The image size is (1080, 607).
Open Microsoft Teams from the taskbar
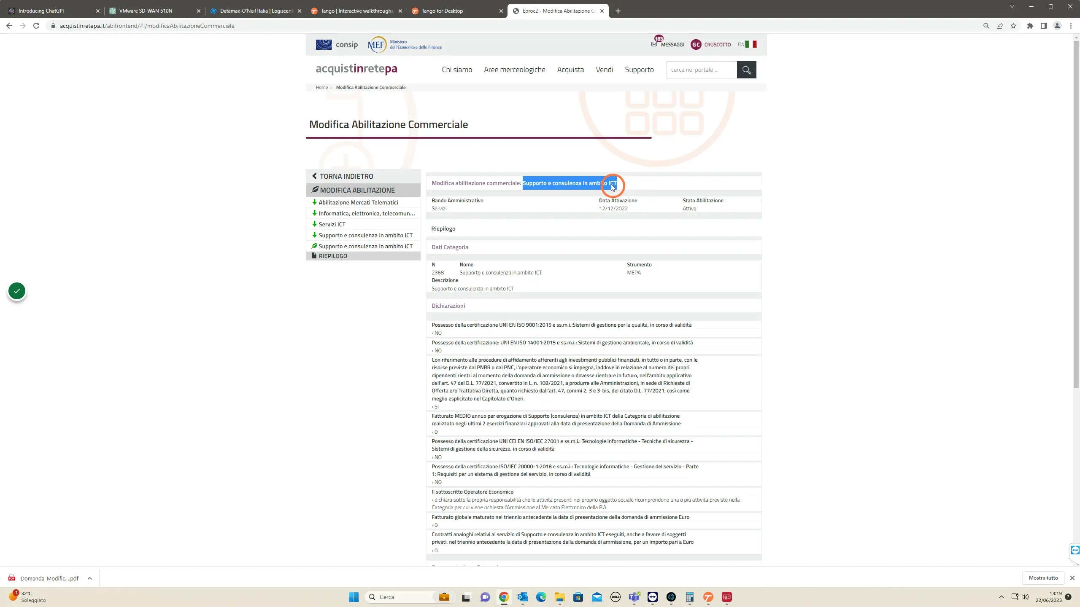(634, 597)
